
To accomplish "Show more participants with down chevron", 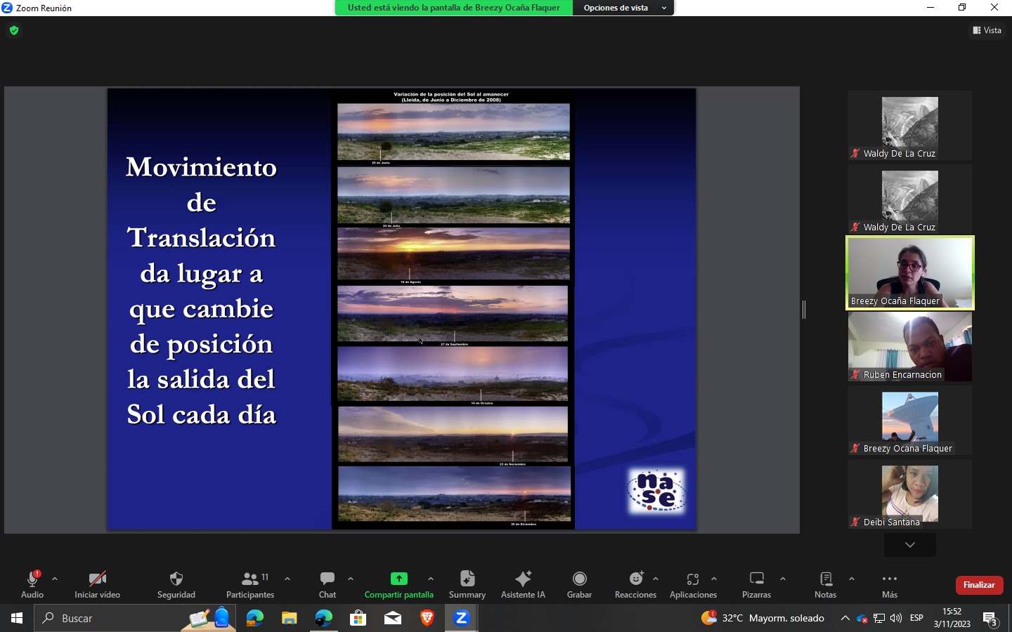I will coord(910,545).
